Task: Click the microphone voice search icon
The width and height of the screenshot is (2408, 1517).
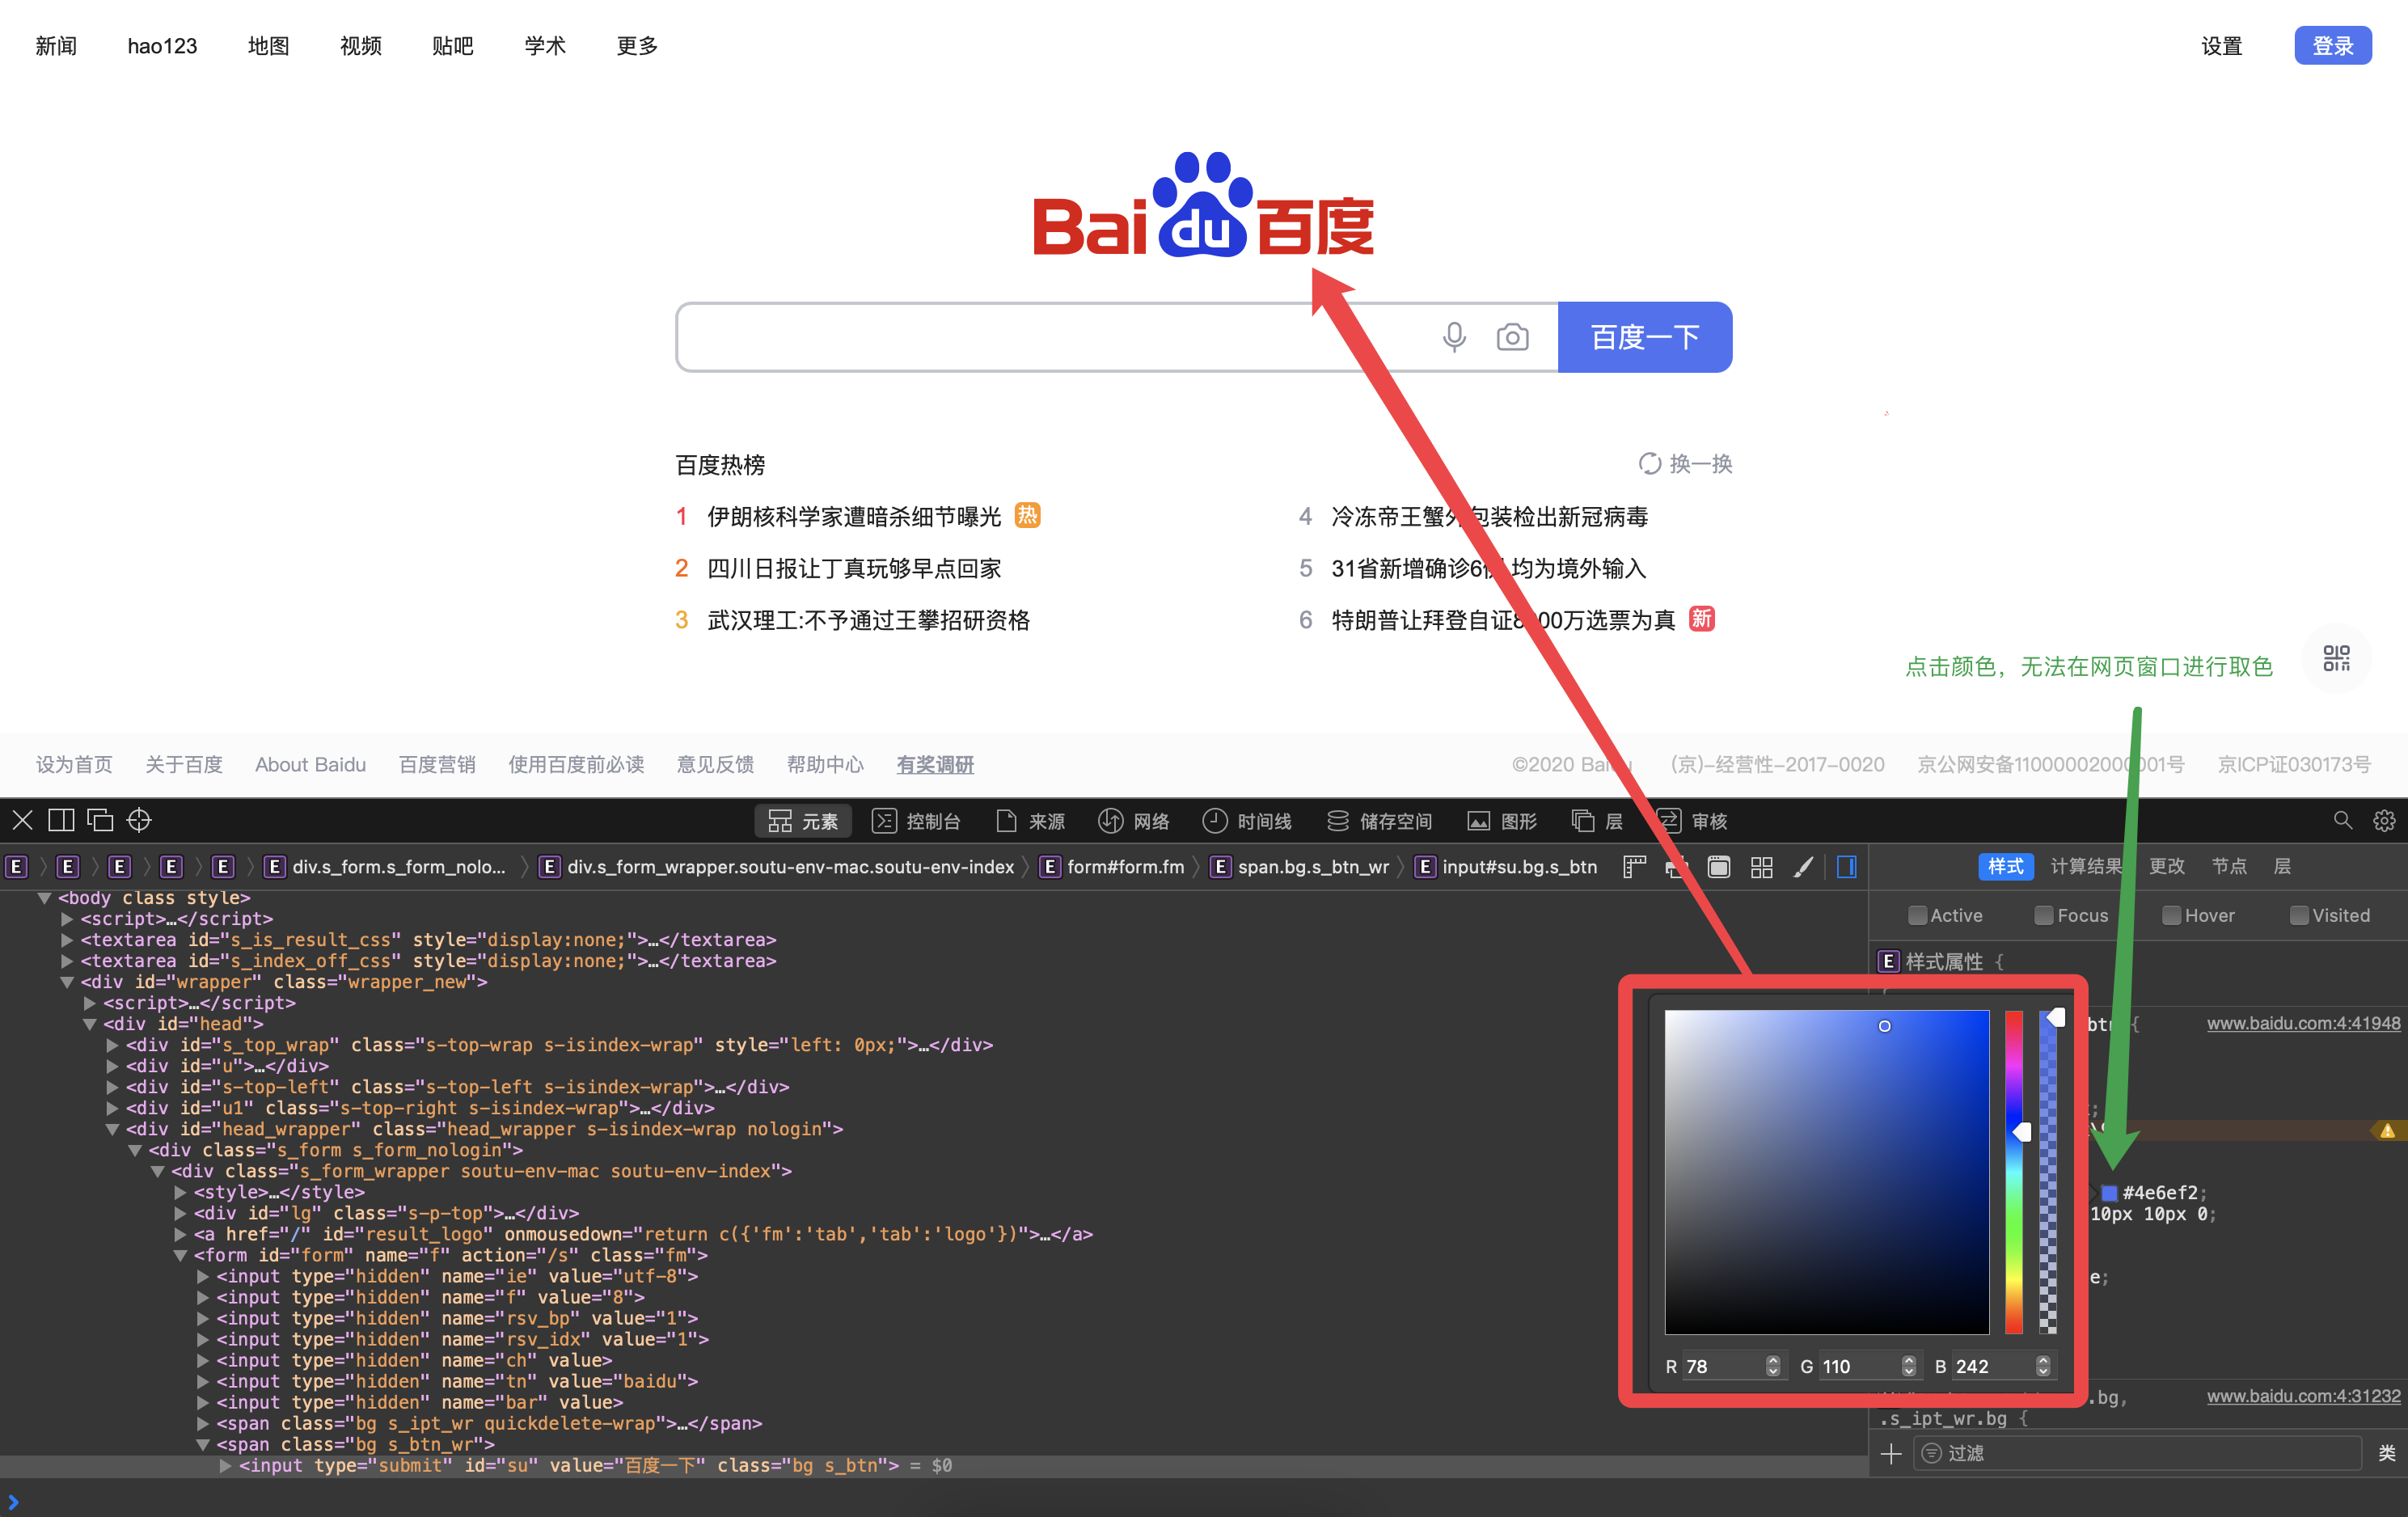Action: coord(1454,337)
